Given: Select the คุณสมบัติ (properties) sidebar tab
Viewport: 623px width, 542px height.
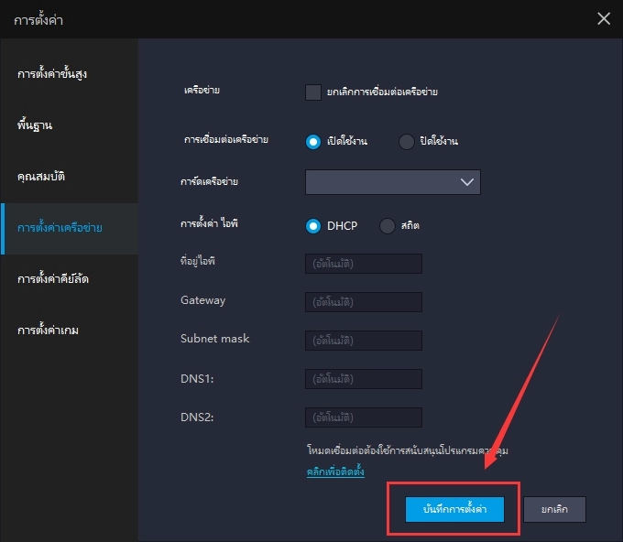Looking at the screenshot, I should click(41, 175).
